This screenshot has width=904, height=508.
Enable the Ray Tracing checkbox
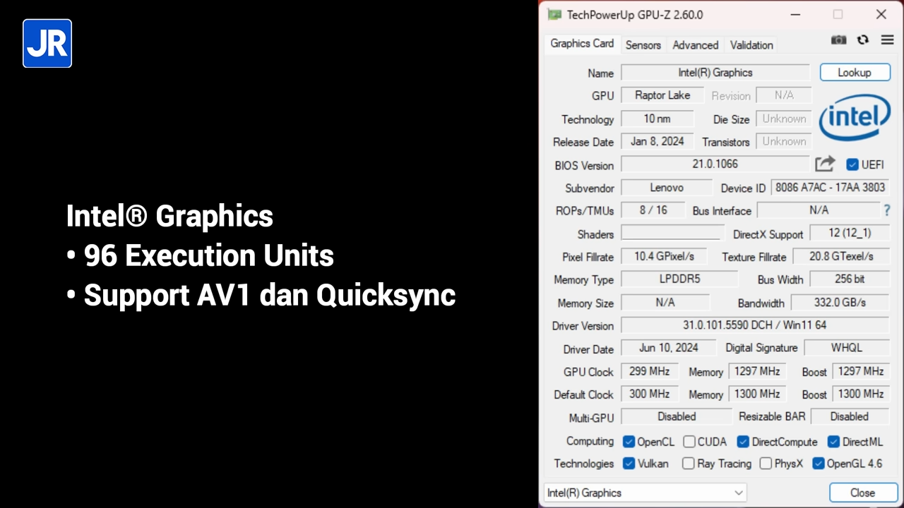(688, 464)
